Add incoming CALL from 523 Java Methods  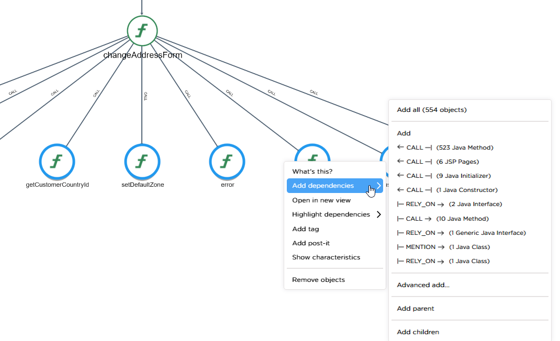(x=445, y=147)
